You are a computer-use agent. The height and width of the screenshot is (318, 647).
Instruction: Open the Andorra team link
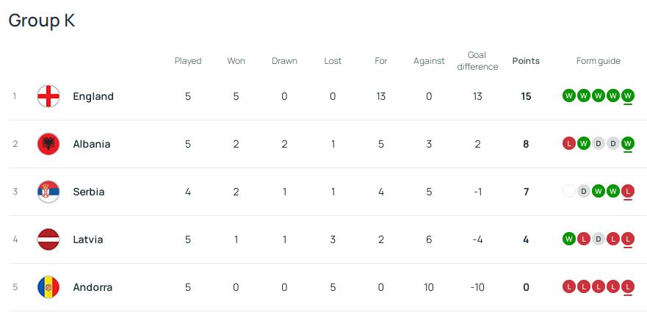click(x=93, y=287)
